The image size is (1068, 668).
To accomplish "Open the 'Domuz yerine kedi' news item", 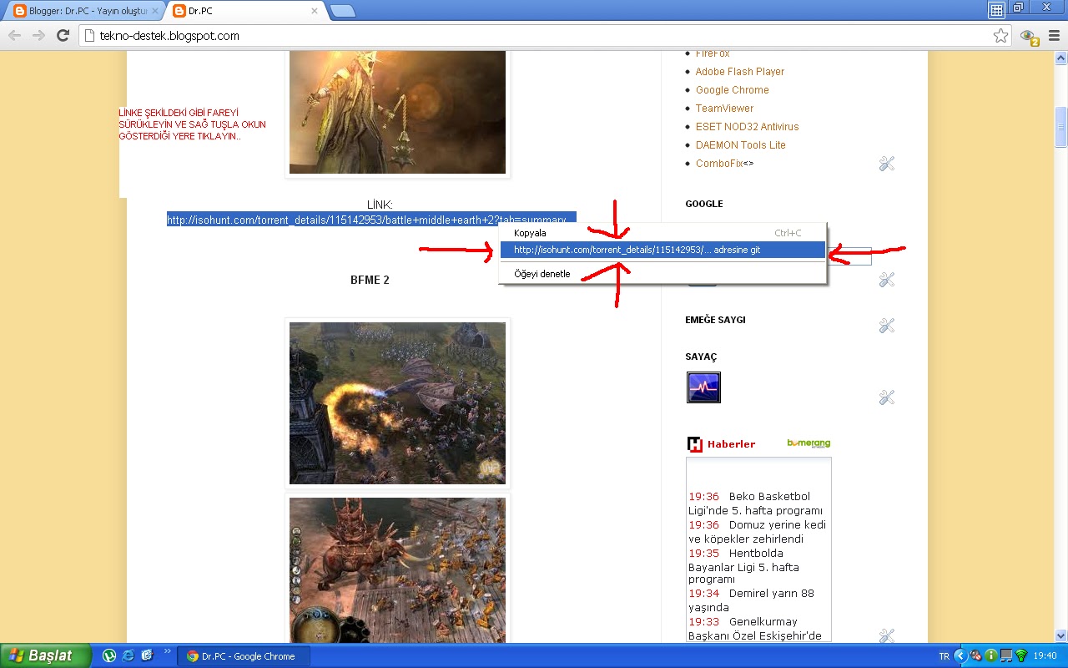I will (x=757, y=532).
